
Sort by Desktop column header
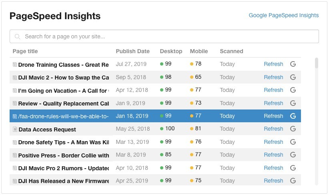(x=171, y=51)
